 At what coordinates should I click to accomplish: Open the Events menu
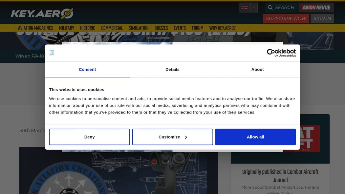pyautogui.click(x=180, y=28)
